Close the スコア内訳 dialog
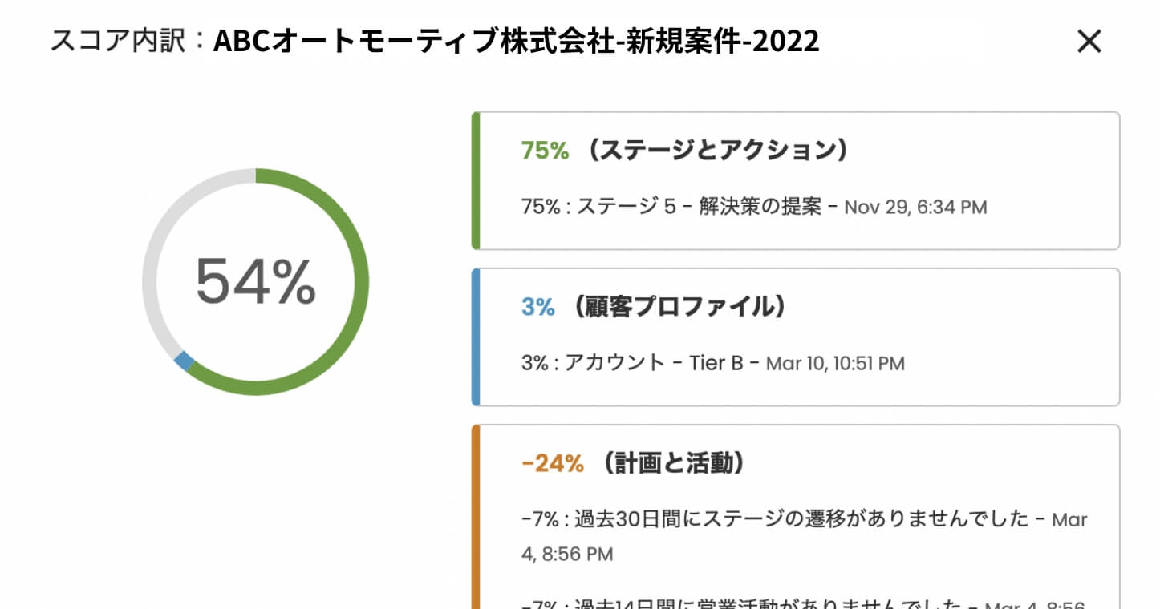 [1089, 42]
